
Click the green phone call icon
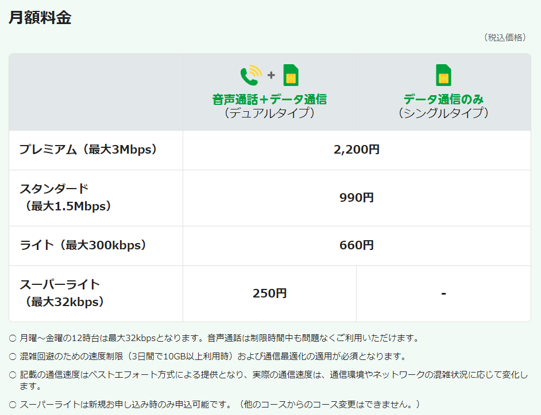click(250, 75)
